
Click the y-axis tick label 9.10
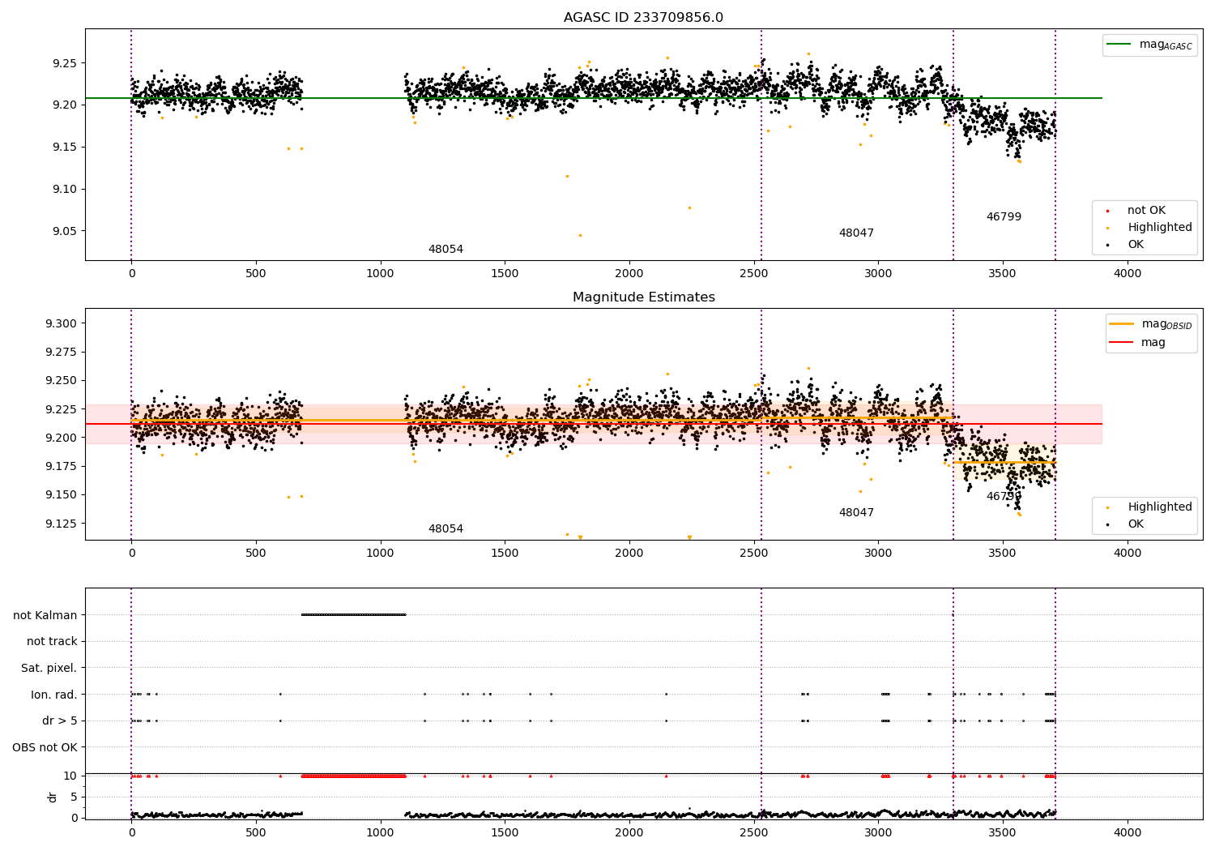click(65, 190)
